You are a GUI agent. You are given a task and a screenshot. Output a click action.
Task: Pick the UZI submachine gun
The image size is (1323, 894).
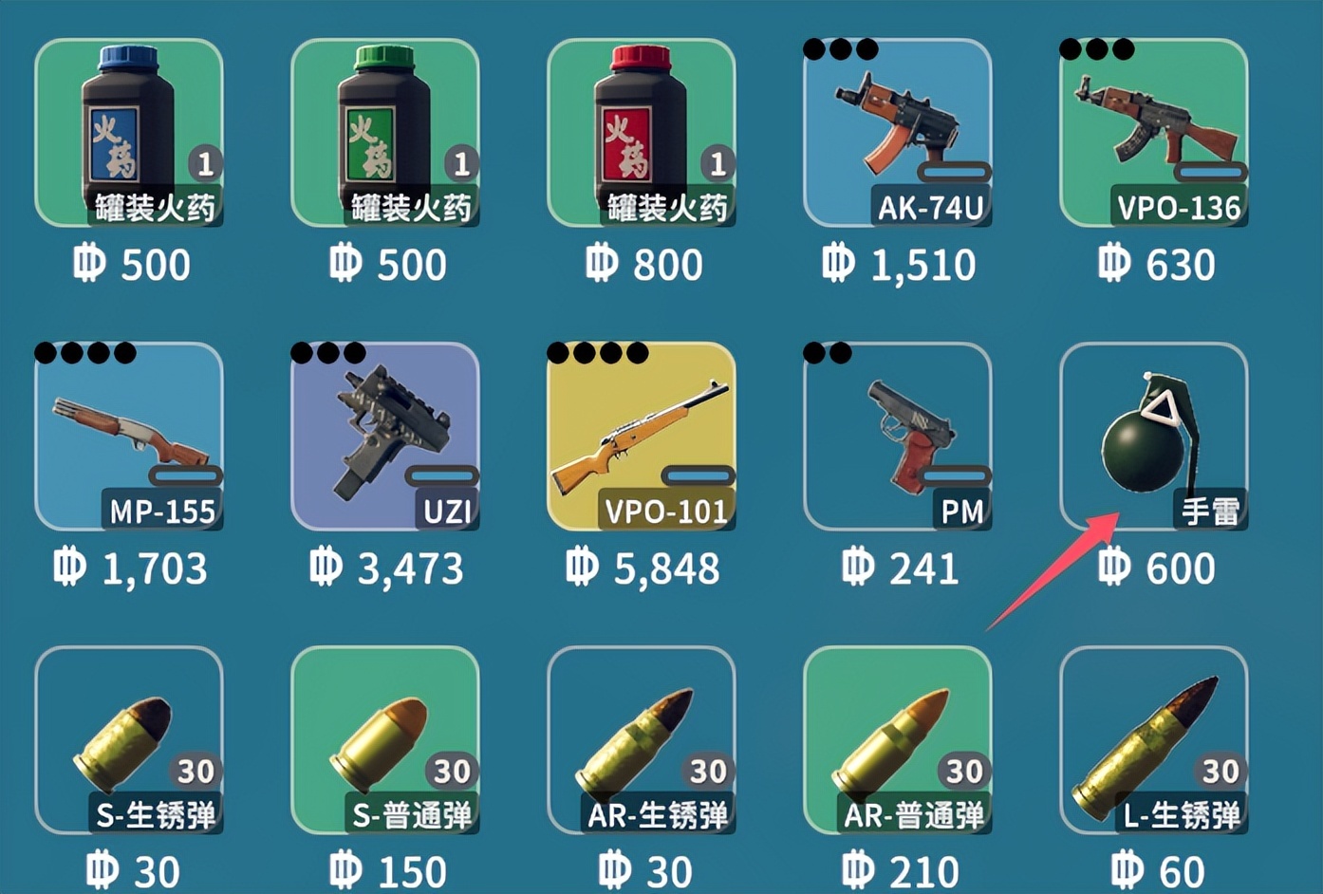pyautogui.click(x=385, y=437)
